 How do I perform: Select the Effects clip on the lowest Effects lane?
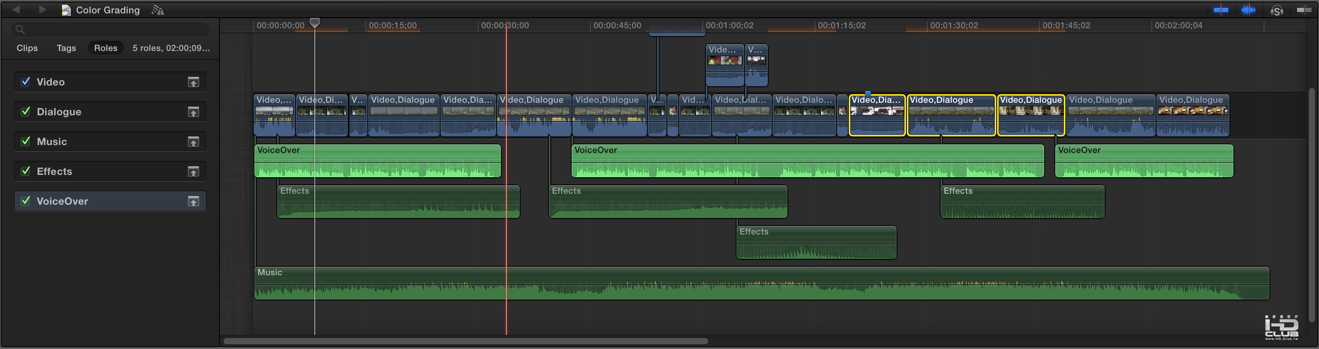tap(816, 243)
